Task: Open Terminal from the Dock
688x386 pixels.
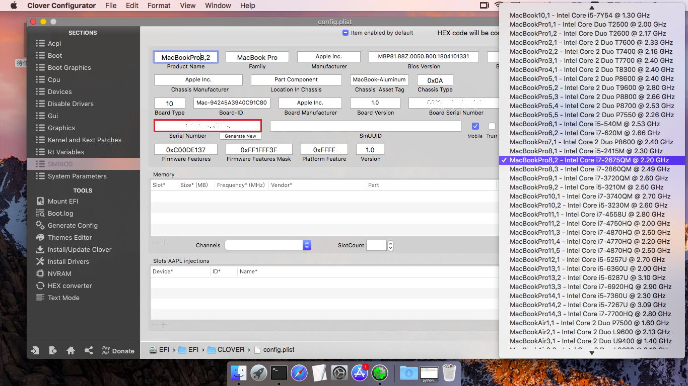Action: click(279, 372)
